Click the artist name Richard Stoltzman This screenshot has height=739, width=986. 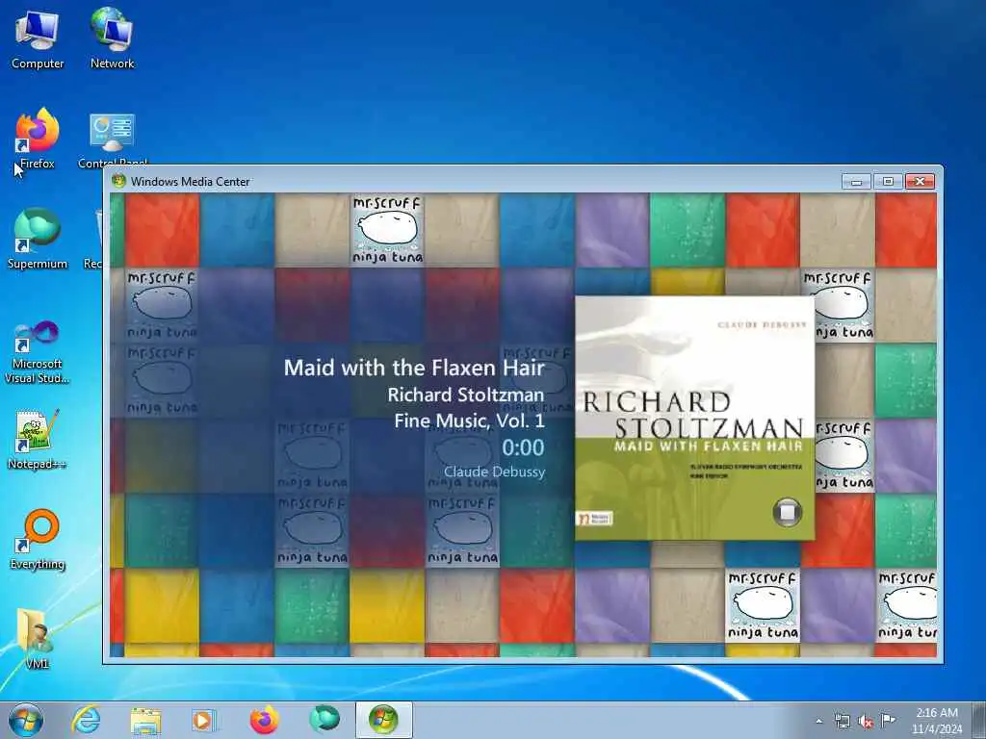[x=466, y=395]
